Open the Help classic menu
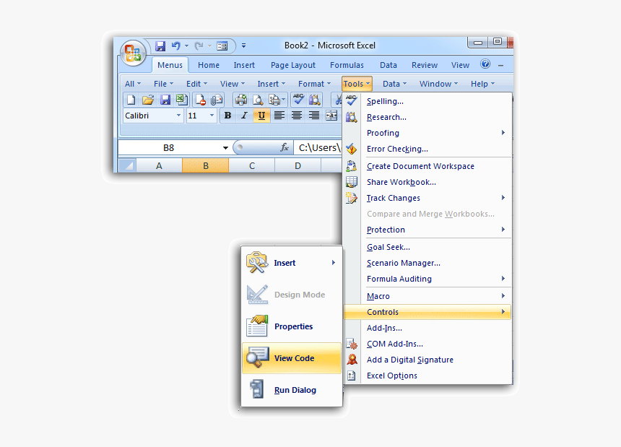 483,84
